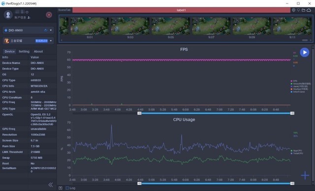
Task: Toggle the InterFrame legend entry
Action: 298,92
